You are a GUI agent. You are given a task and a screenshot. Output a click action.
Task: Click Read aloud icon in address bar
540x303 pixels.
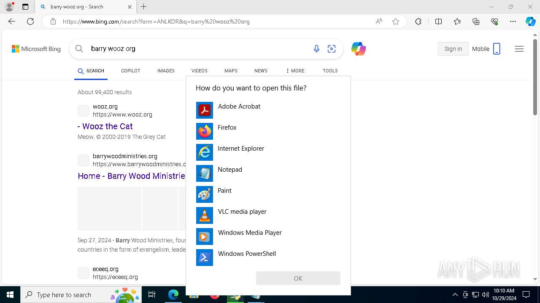(379, 21)
